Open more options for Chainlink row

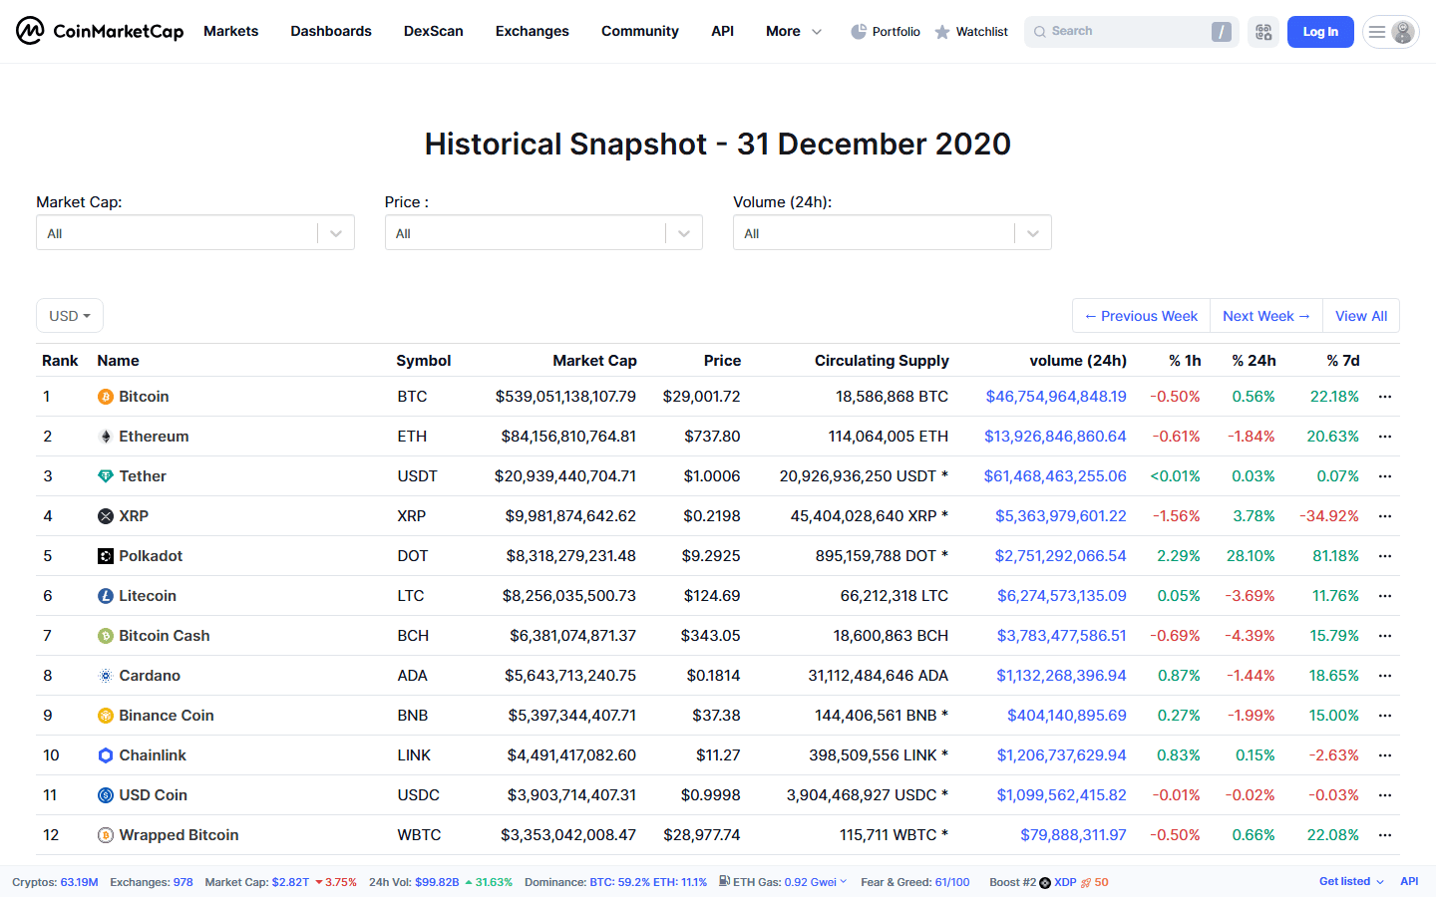1385,755
